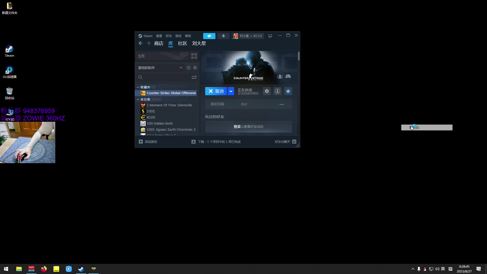
Task: Select 1 Moment Of Time: Silentville
Action: (166, 105)
